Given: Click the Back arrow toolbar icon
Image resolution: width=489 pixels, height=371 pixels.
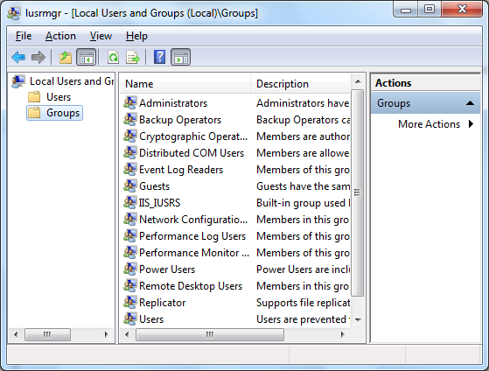Looking at the screenshot, I should click(x=18, y=58).
